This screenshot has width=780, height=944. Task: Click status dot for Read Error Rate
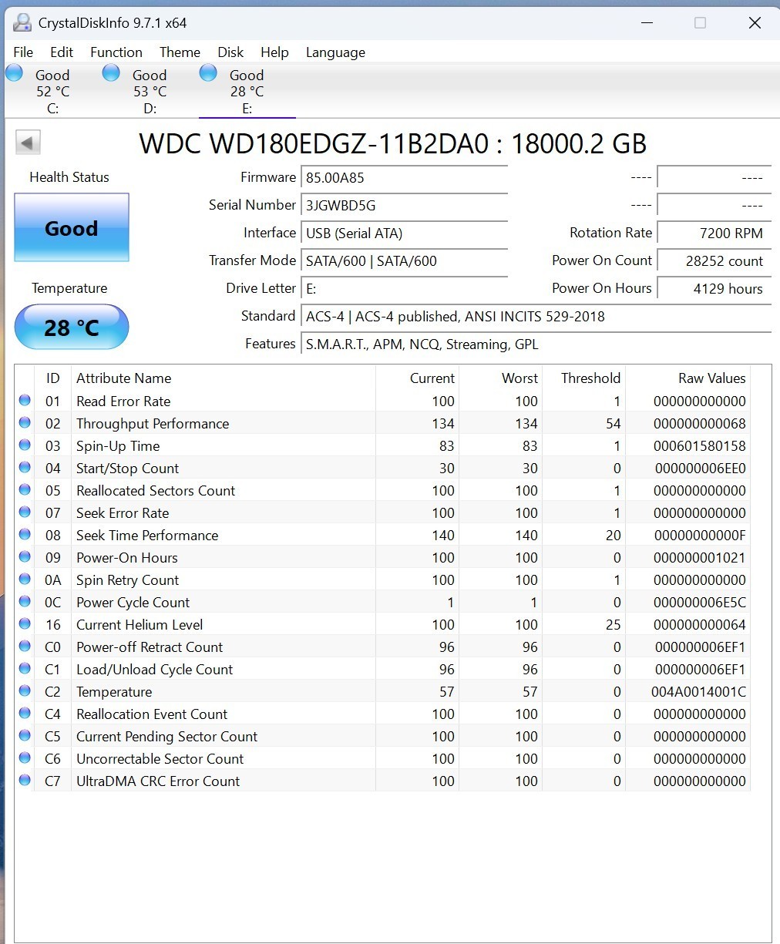[25, 401]
